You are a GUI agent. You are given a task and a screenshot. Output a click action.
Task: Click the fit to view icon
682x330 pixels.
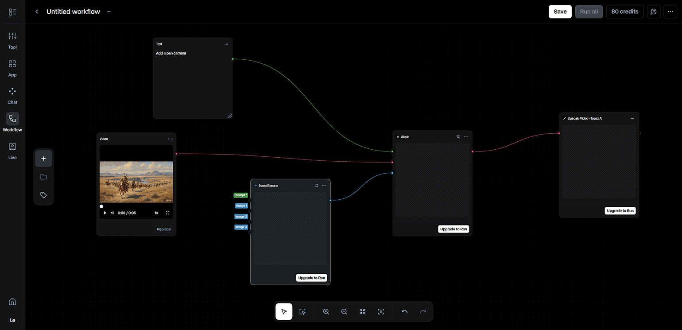click(x=362, y=311)
